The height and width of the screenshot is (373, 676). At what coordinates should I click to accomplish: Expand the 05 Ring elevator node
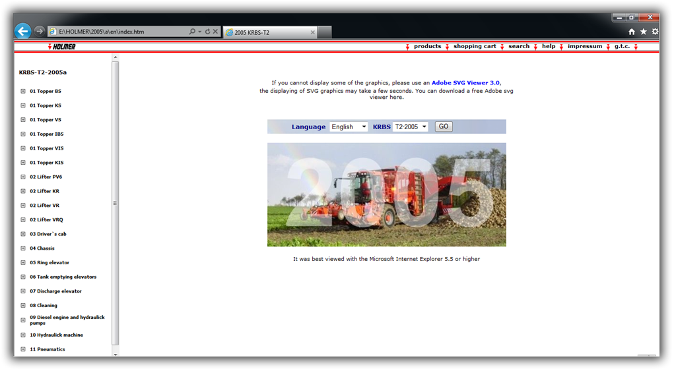coord(23,262)
